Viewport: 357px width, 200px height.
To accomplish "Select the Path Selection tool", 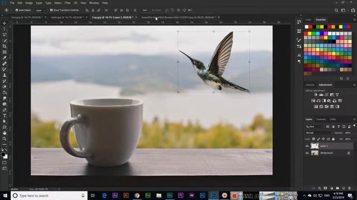I will [x=4, y=122].
